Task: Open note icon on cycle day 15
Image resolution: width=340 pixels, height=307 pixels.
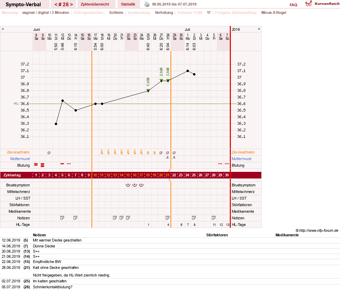Action: (x=128, y=218)
